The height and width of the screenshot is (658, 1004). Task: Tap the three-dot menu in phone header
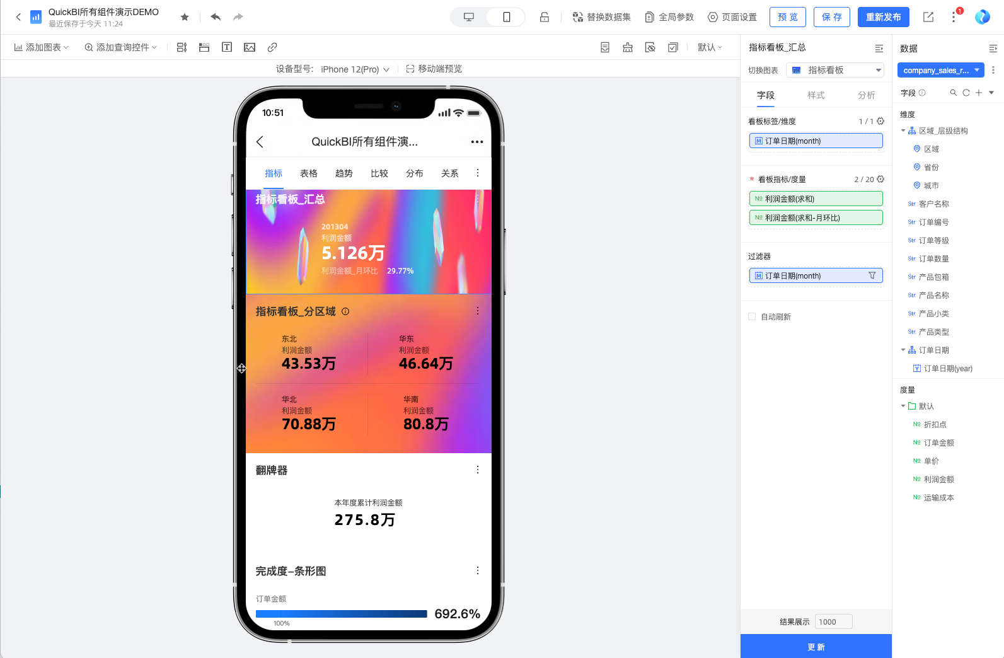pos(477,142)
